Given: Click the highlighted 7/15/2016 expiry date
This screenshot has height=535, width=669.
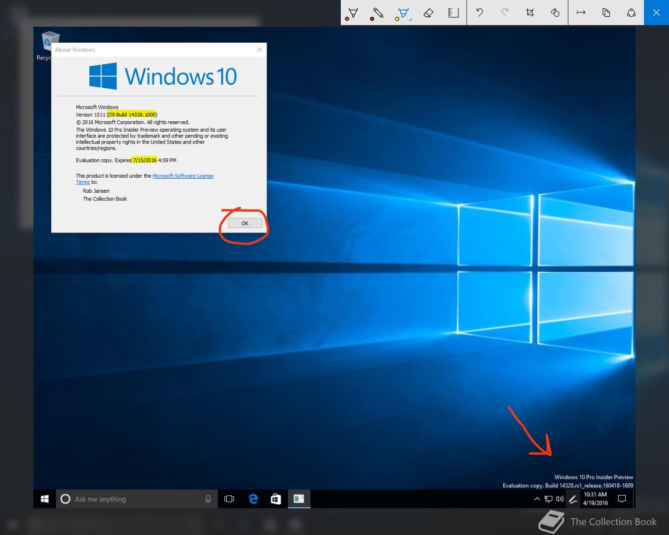Looking at the screenshot, I should (145, 160).
